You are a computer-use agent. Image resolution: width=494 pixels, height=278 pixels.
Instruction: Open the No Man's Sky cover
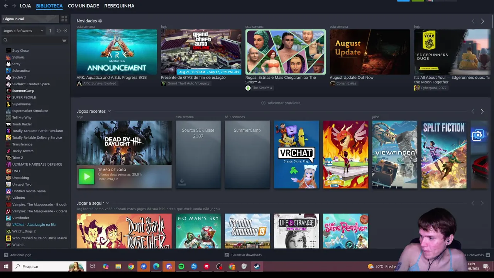click(x=198, y=231)
